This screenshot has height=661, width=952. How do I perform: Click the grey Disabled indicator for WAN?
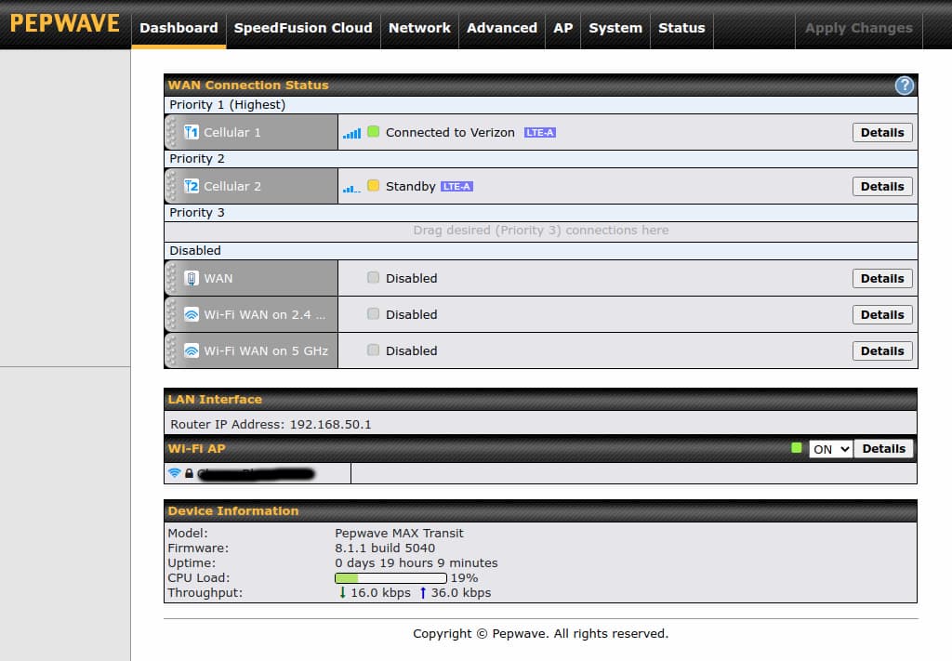tap(373, 278)
